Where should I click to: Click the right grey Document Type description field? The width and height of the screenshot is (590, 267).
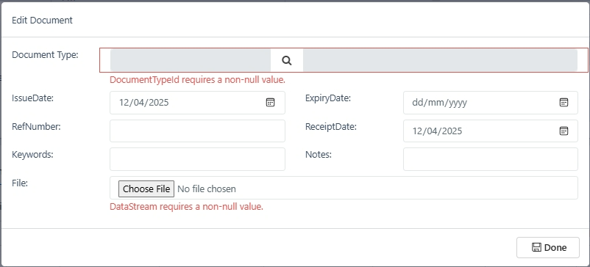pos(440,60)
